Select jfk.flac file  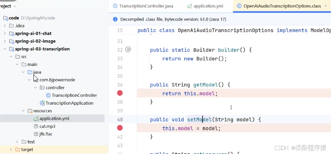tap(46, 134)
